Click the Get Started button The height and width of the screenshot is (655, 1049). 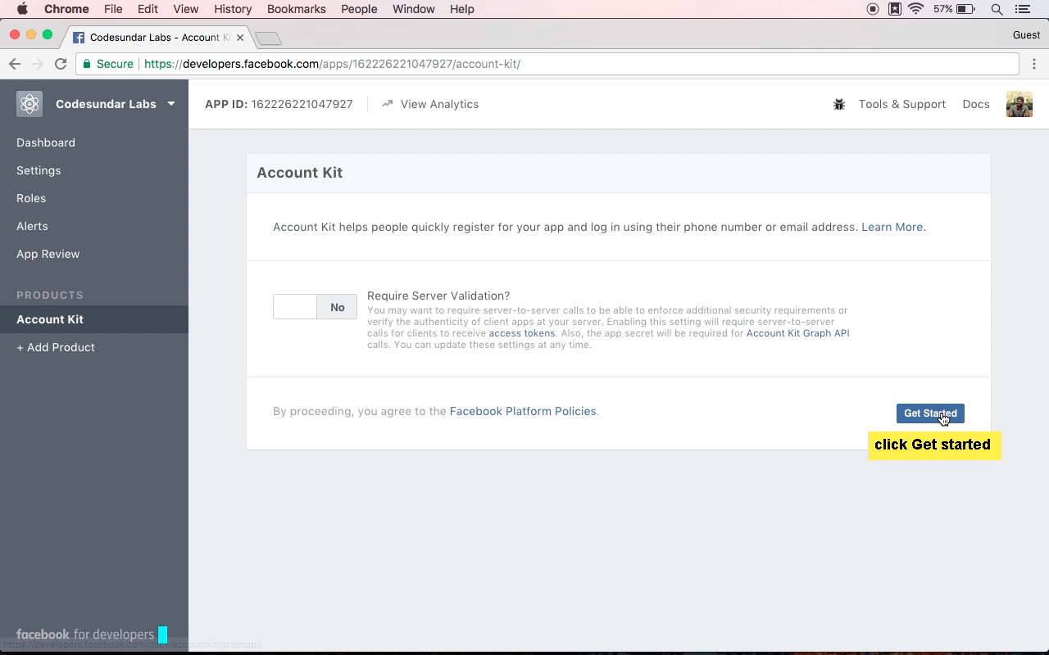930,413
